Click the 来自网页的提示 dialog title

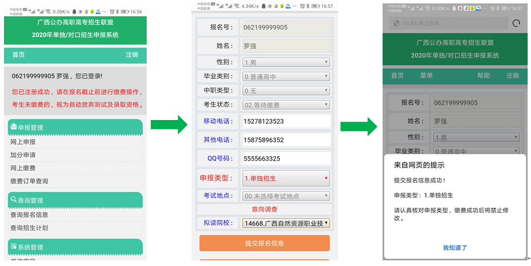(x=419, y=165)
